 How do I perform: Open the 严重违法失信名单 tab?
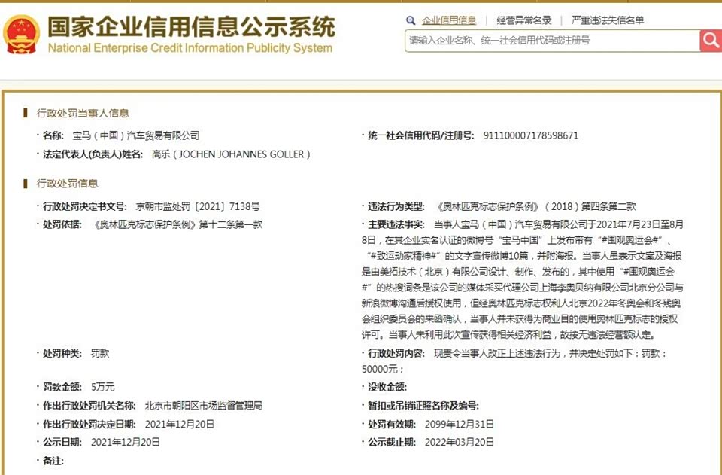tap(608, 20)
